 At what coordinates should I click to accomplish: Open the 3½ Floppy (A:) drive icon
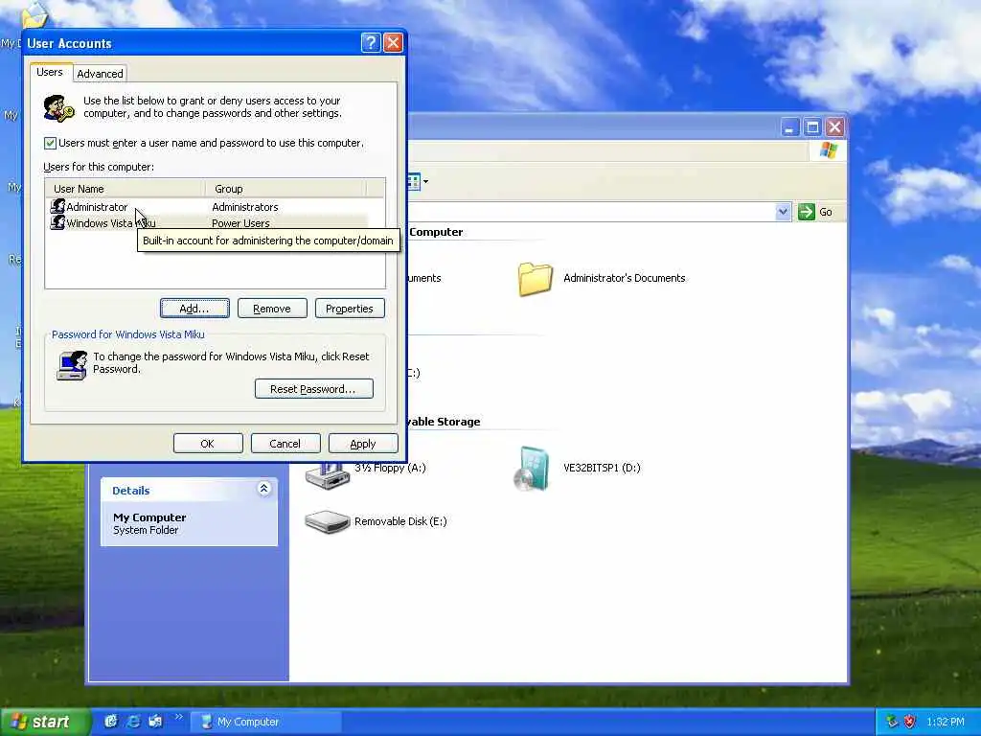(x=327, y=475)
